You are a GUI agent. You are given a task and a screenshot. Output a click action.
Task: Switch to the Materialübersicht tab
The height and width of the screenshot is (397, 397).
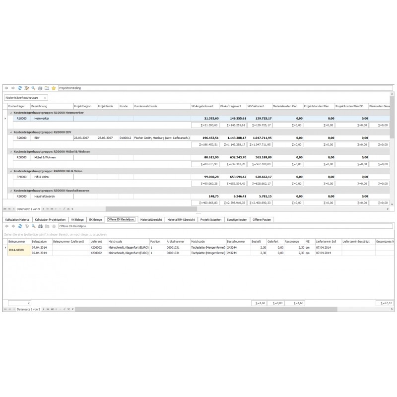[151, 220]
